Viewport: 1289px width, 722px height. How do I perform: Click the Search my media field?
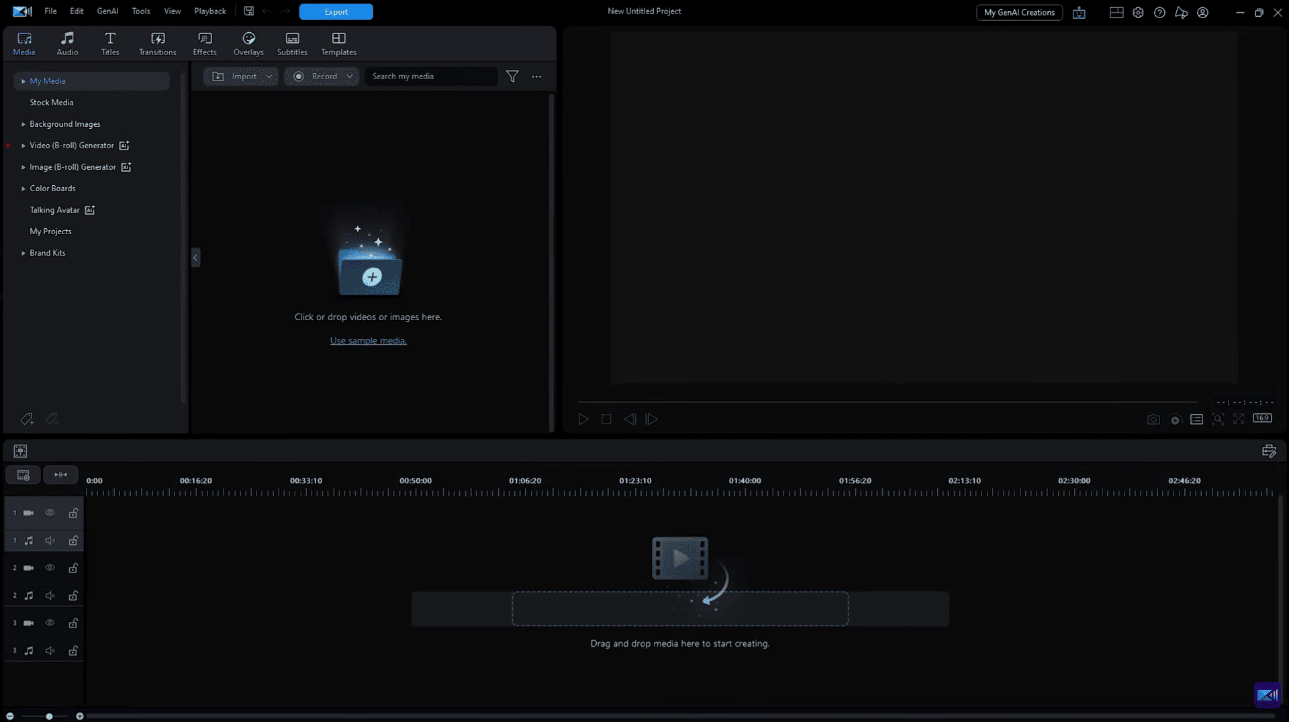click(430, 76)
